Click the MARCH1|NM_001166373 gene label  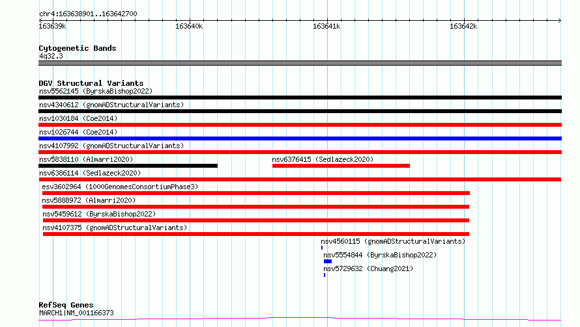click(x=76, y=313)
